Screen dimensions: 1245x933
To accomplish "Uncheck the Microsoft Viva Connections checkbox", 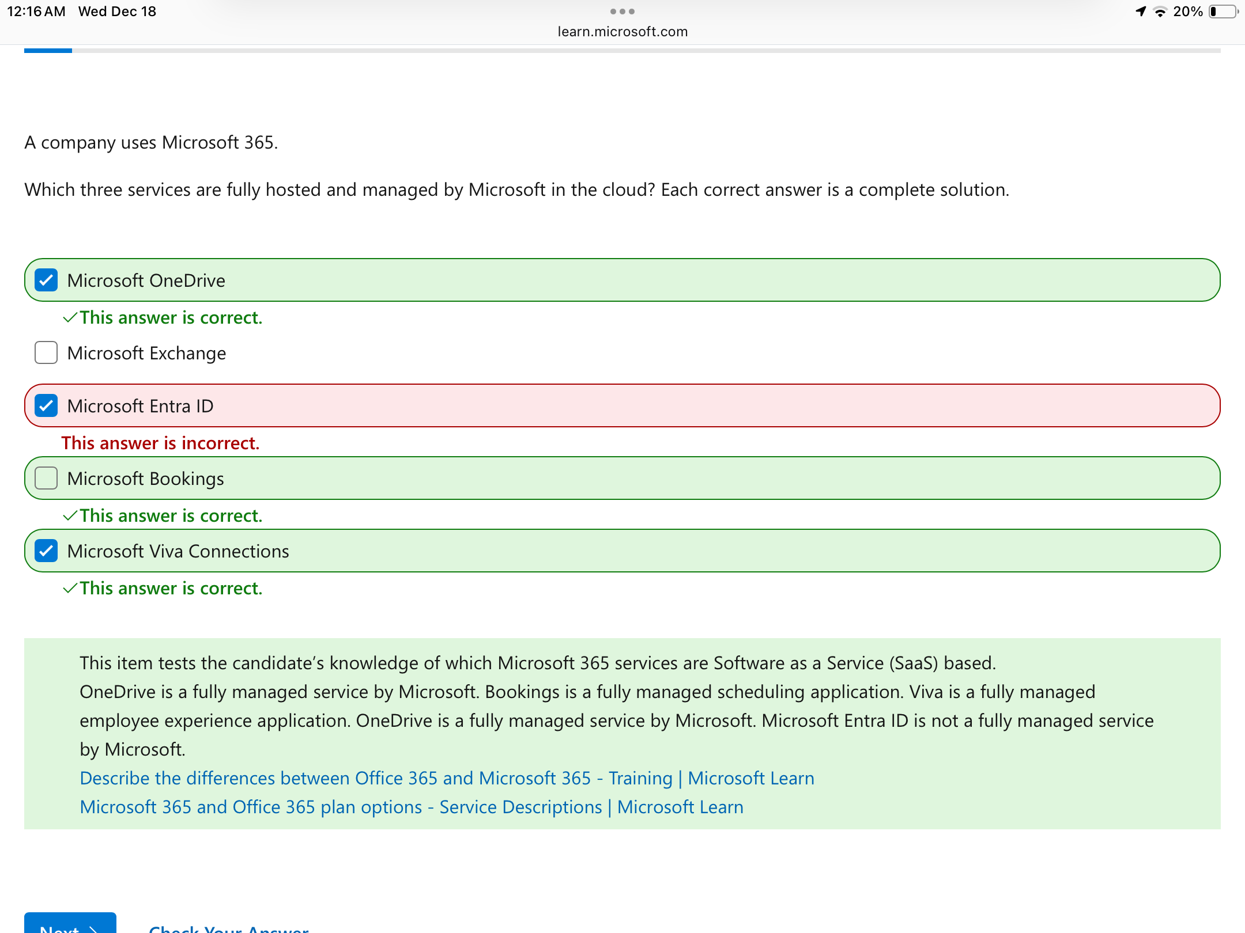I will point(46,551).
